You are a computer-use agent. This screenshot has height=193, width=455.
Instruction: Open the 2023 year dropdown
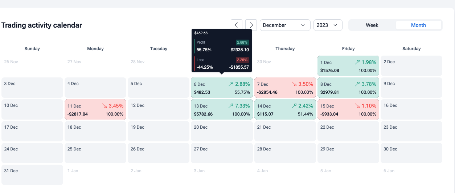pos(328,25)
